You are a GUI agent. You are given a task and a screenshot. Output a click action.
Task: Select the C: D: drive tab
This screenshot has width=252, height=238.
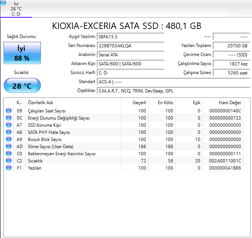coord(16,9)
